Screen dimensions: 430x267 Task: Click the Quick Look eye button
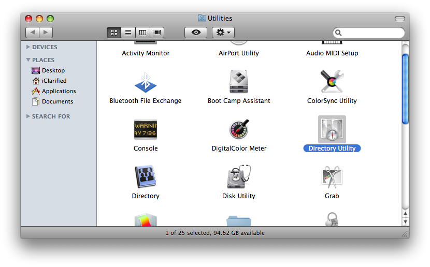[196, 33]
